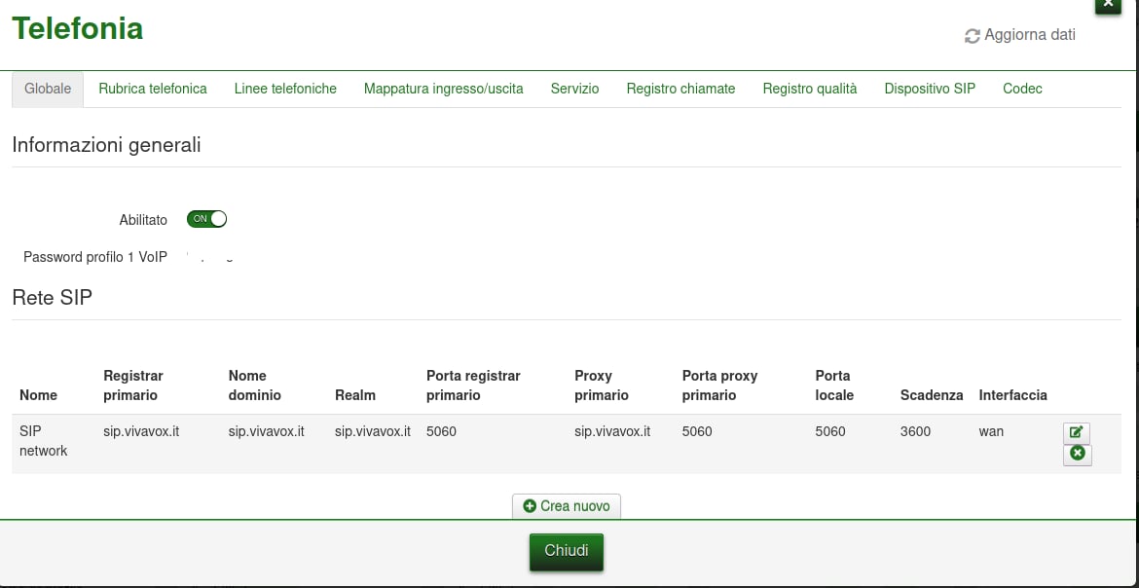The image size is (1139, 588).
Task: Click the Nome dominio sip.vivavox.it cell
Action: [266, 431]
